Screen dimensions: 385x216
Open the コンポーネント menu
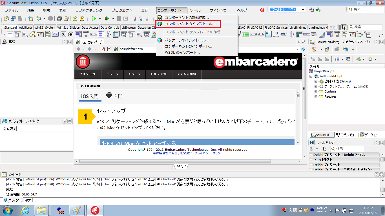point(172,10)
